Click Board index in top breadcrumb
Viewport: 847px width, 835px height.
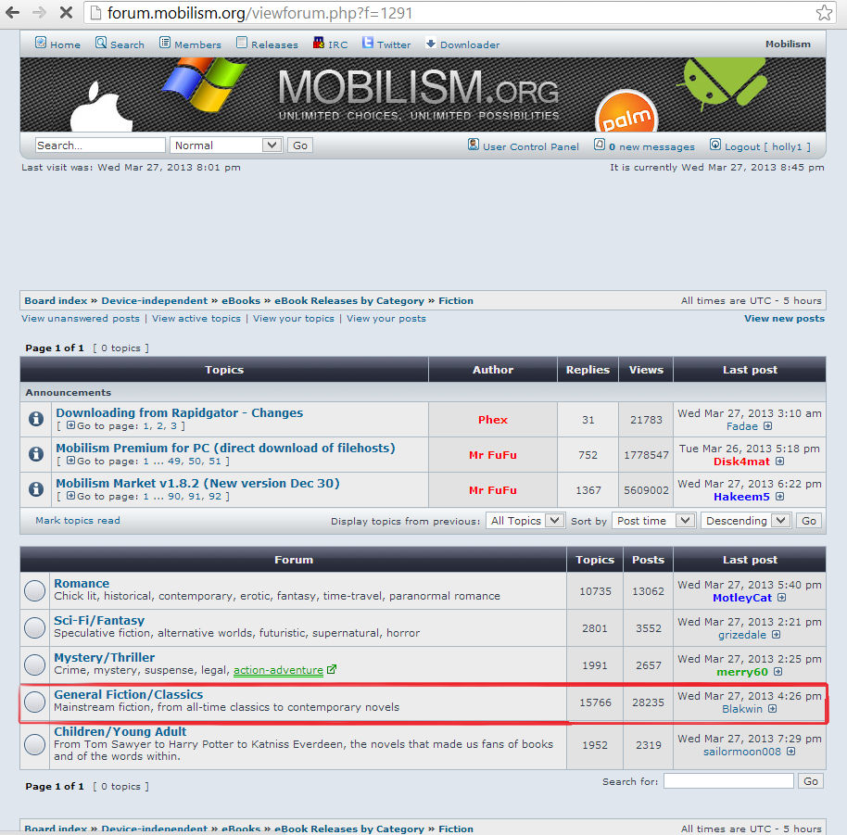pyautogui.click(x=56, y=301)
